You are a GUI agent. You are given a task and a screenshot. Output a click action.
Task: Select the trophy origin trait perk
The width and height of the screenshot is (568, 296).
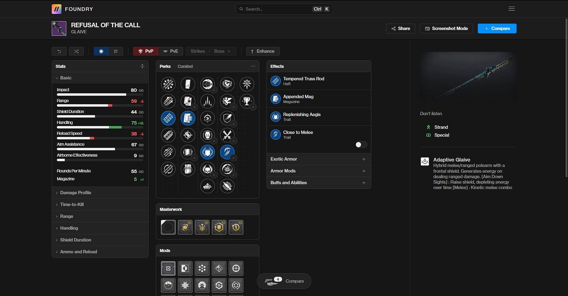(247, 101)
